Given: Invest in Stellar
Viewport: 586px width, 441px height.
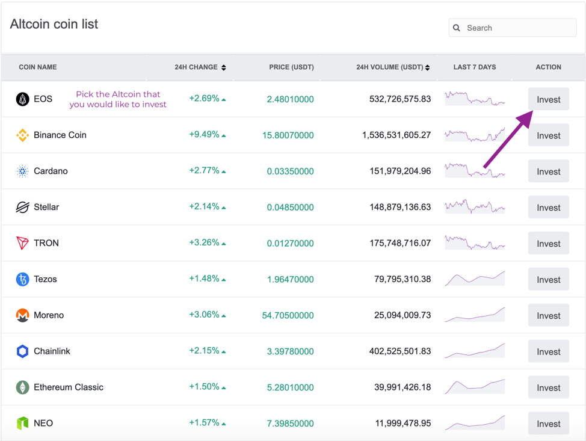Looking at the screenshot, I should [548, 207].
